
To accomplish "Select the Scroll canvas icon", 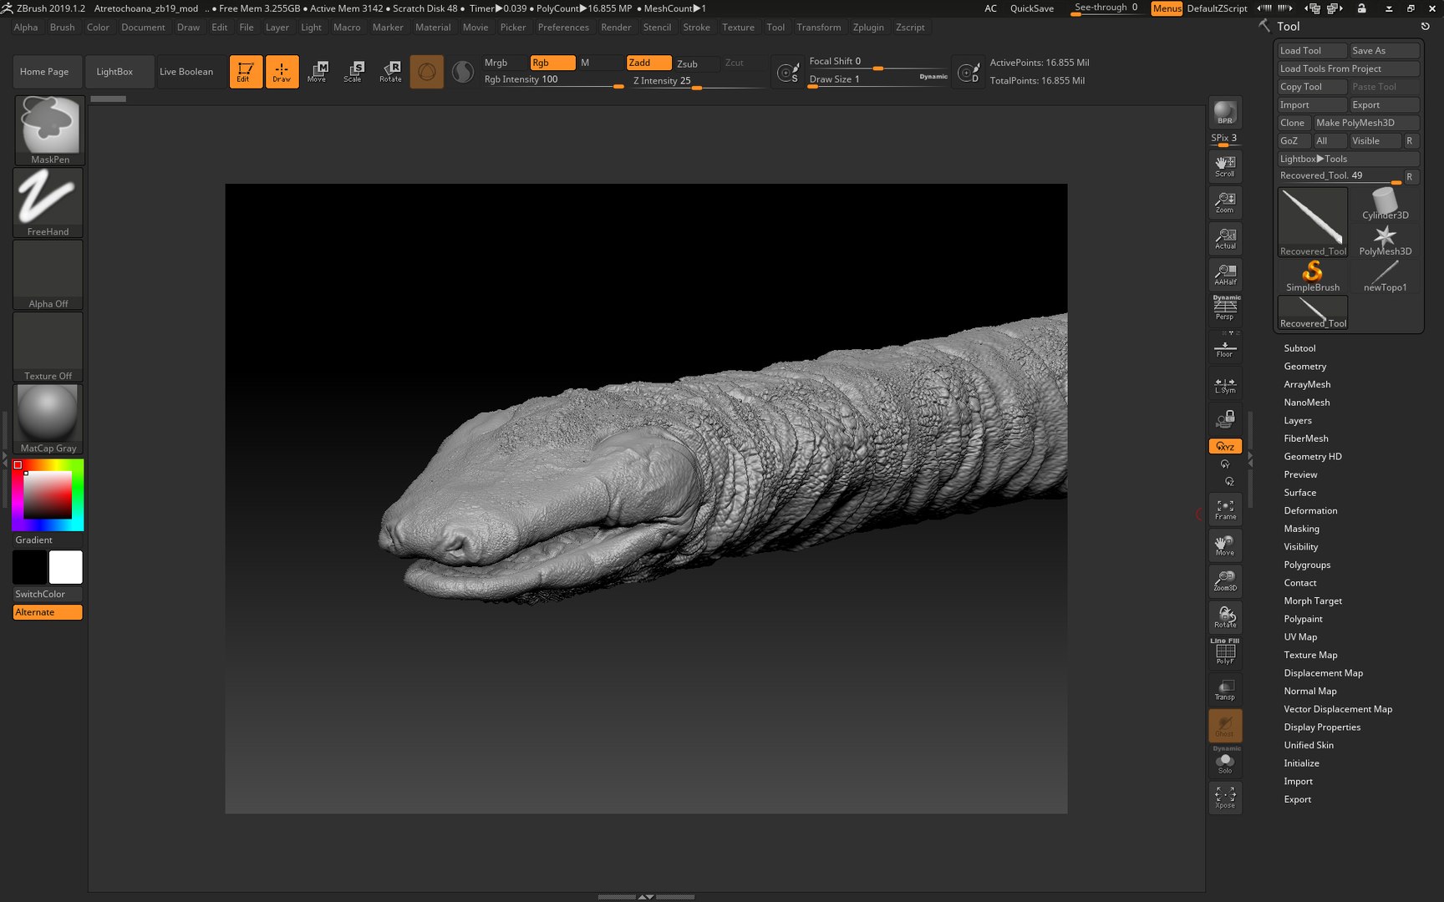I will tap(1225, 165).
